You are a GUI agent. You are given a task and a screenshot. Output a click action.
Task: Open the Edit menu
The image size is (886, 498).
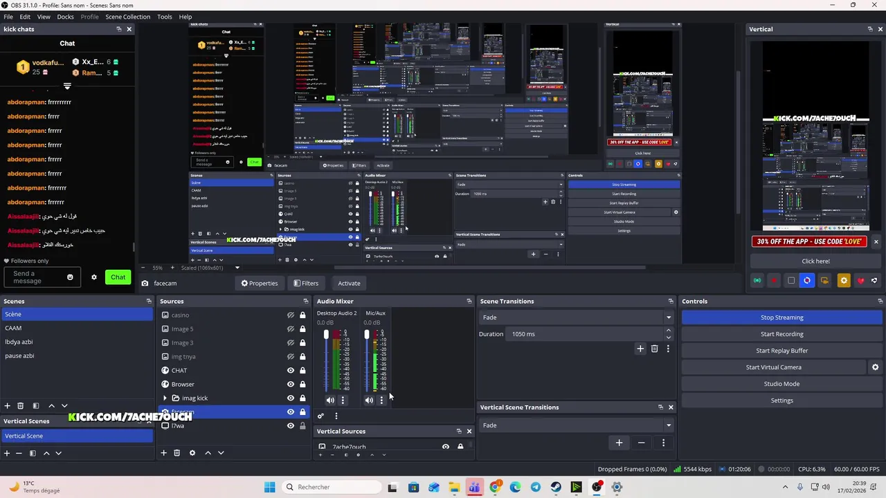tap(25, 17)
